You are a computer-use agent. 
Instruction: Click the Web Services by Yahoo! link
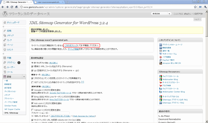tap(84, 116)
